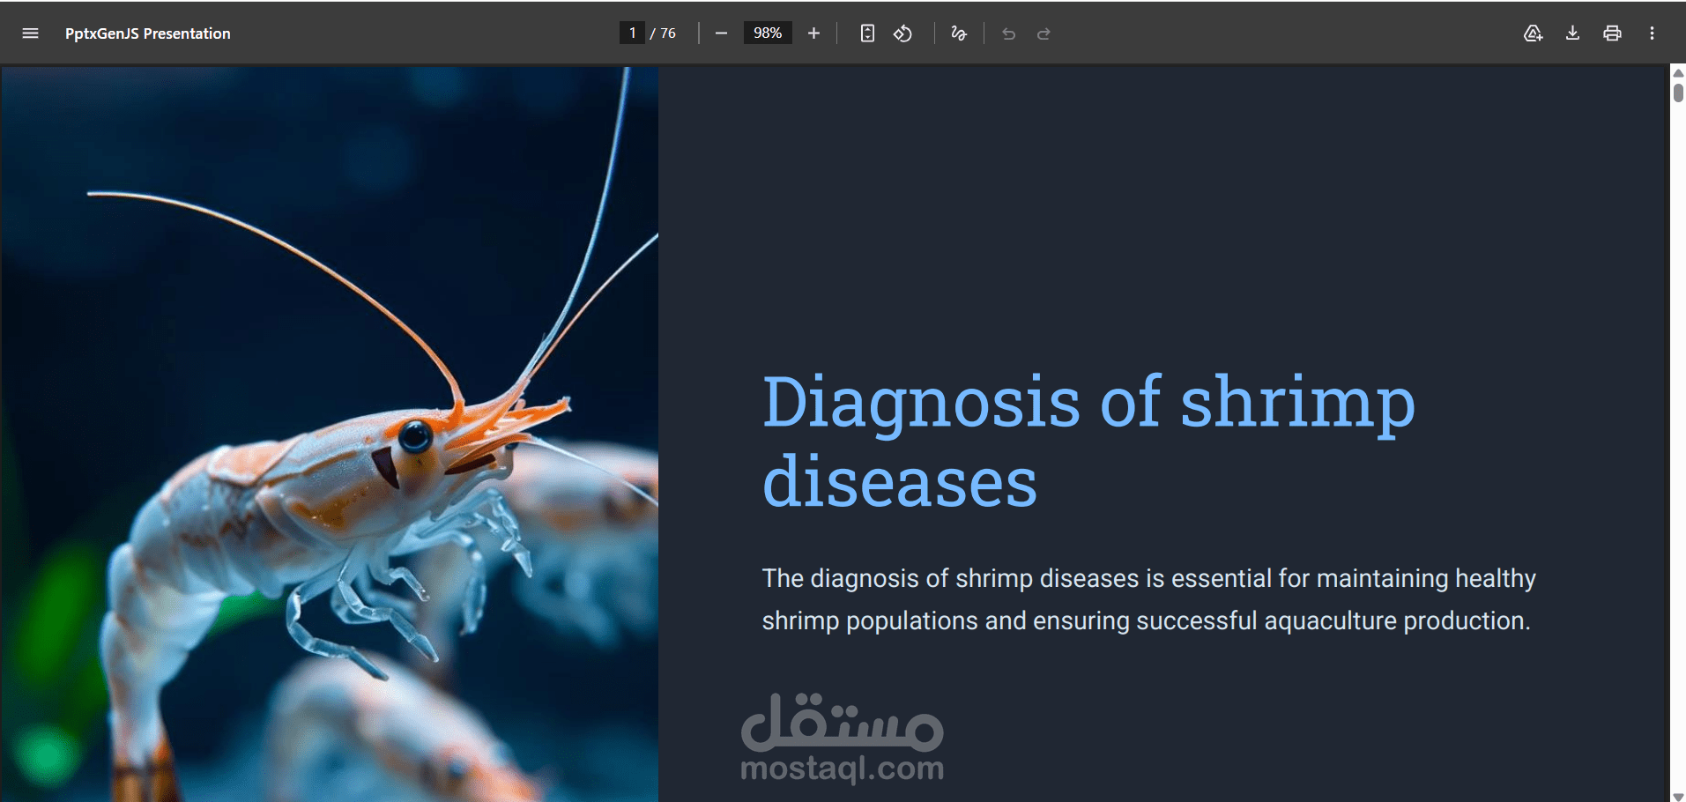Click the 'PptxGenJS Presentation' document title
This screenshot has height=802, width=1686.
(x=148, y=33)
